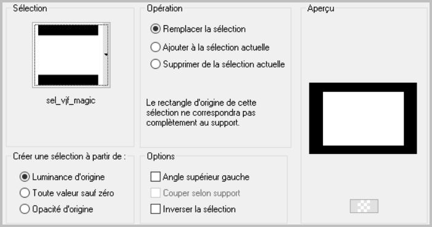Open the selection picker dropdown arrow
432x227 pixels.
pyautogui.click(x=106, y=55)
